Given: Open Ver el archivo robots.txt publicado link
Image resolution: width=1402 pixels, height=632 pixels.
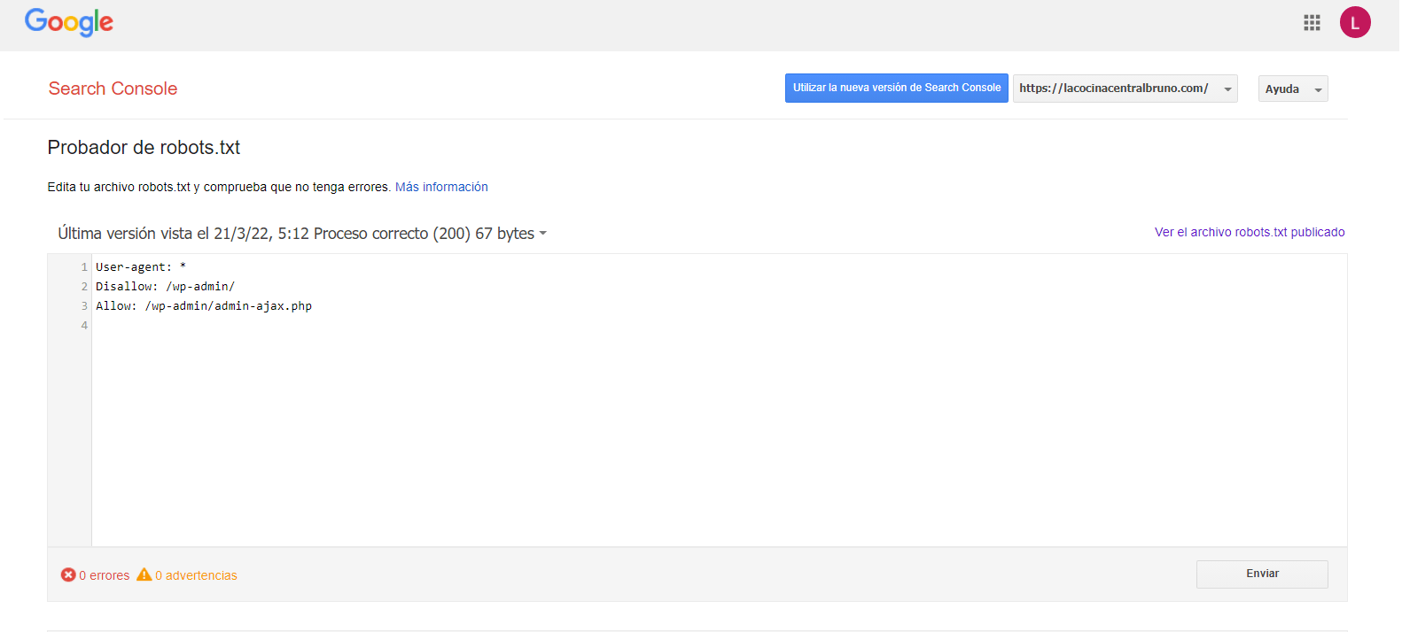Looking at the screenshot, I should click(x=1250, y=232).
